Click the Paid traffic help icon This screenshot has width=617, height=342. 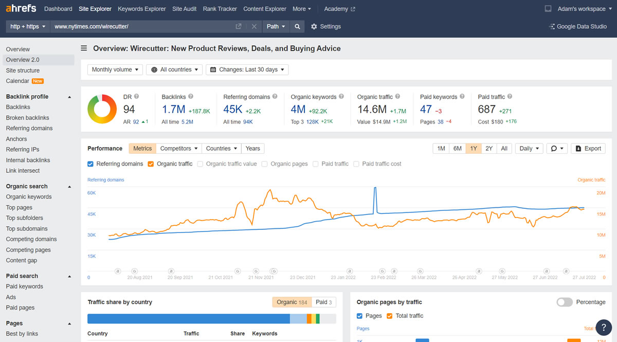510,96
